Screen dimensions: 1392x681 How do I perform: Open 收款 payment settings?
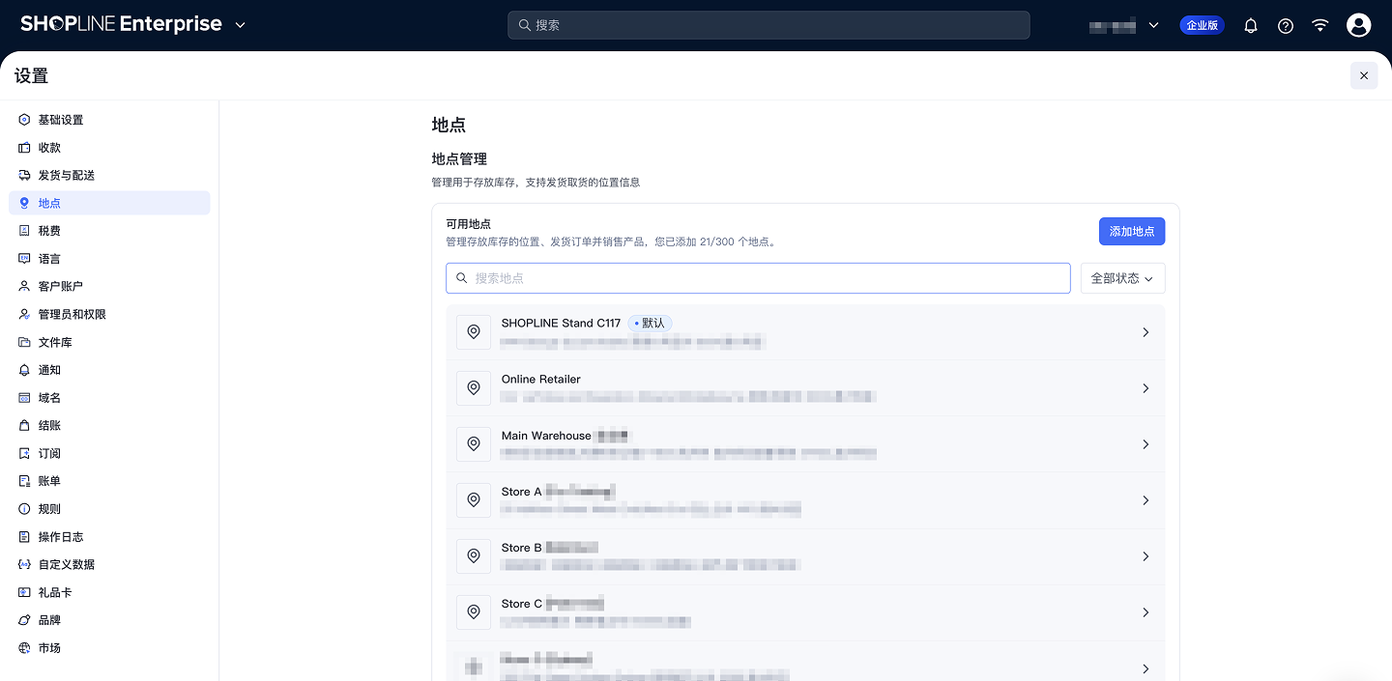(109, 148)
